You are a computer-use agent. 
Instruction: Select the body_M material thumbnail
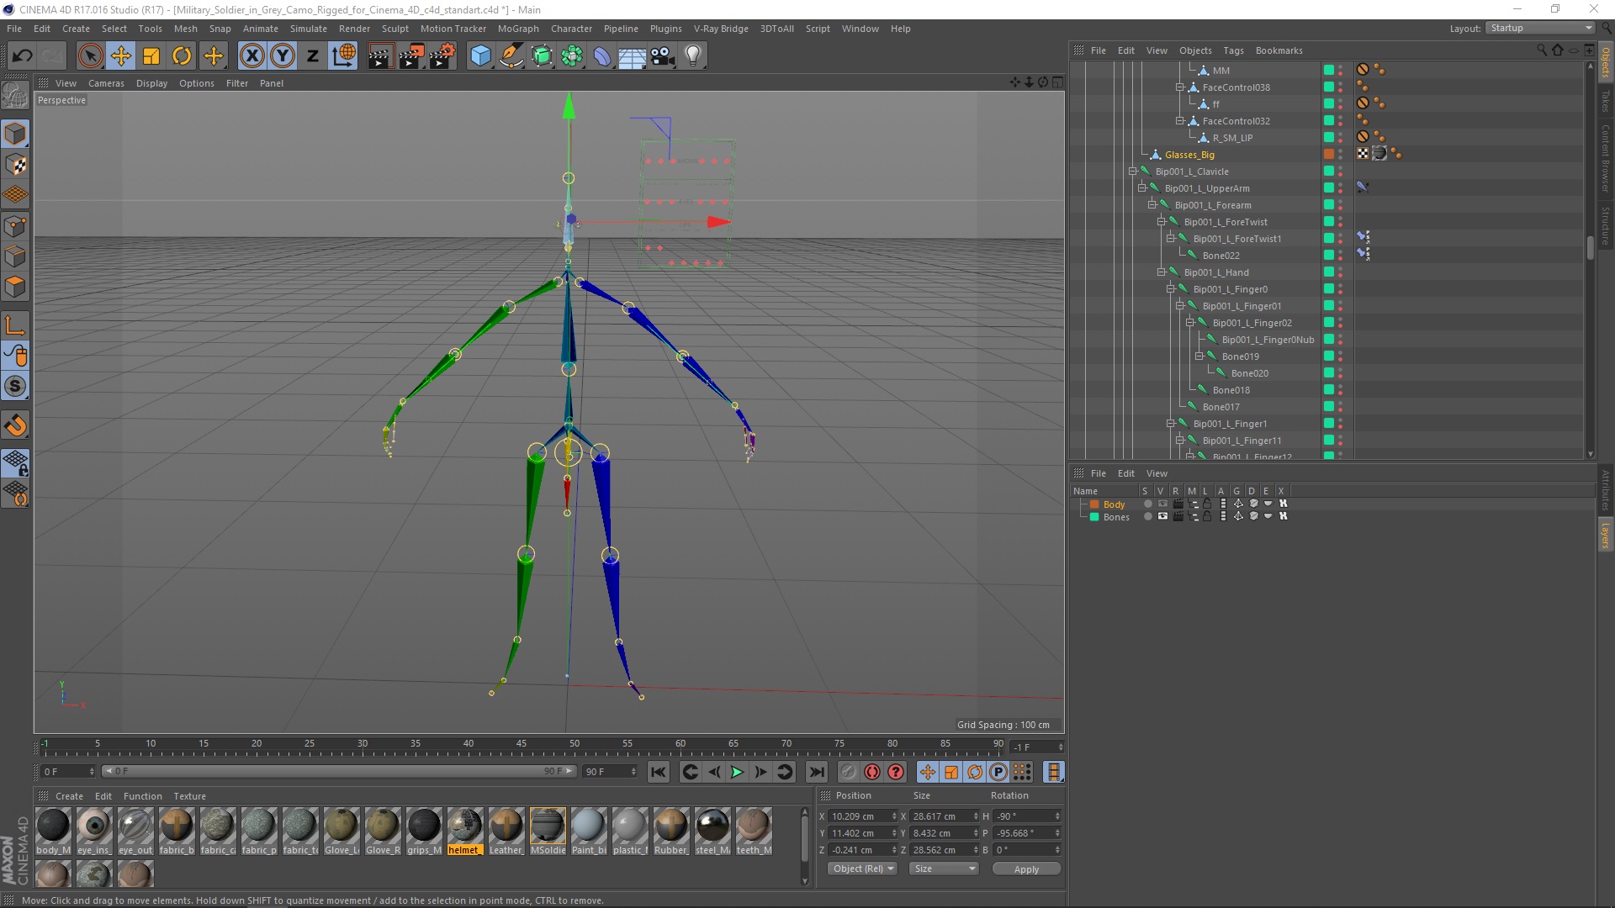(54, 826)
